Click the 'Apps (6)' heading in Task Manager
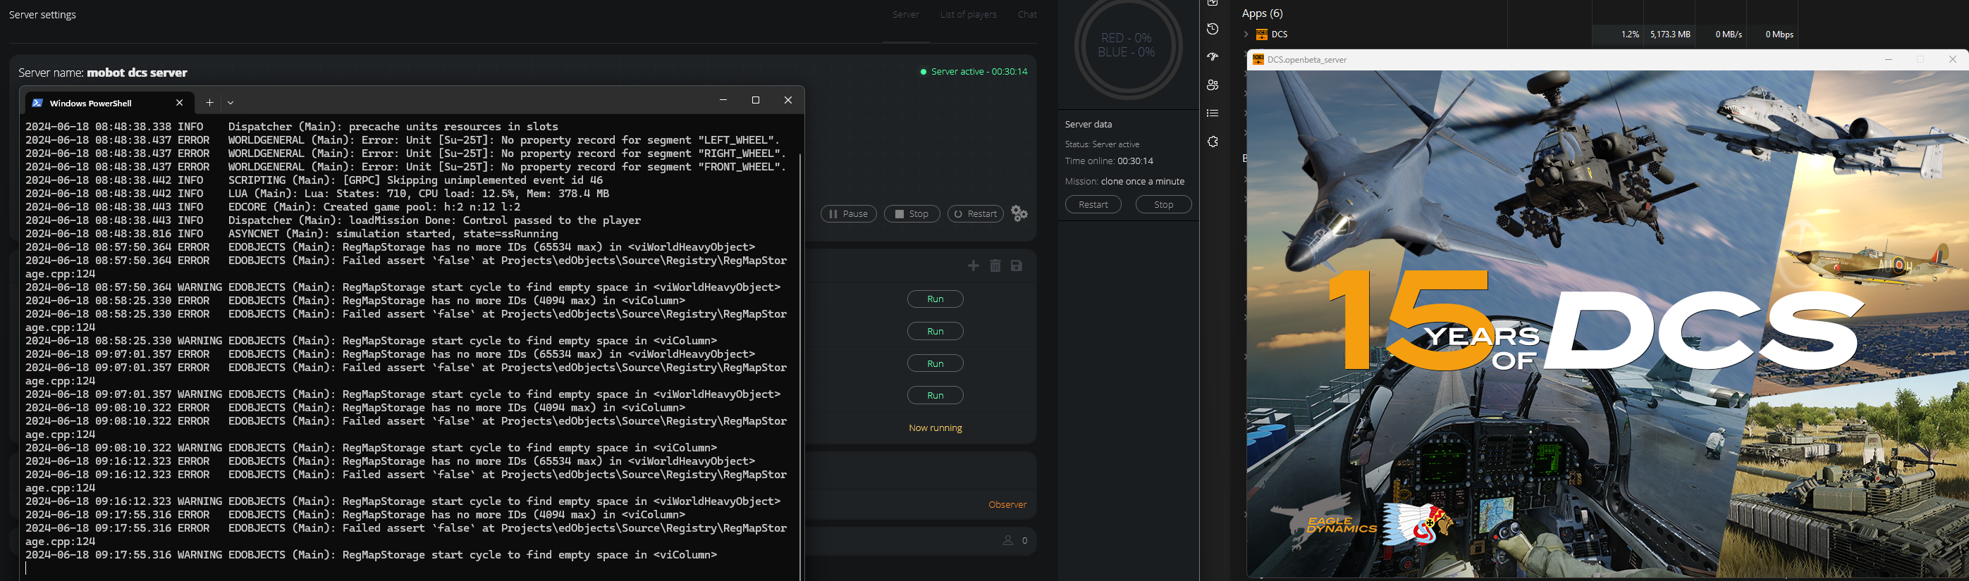The width and height of the screenshot is (1969, 581). point(1262,13)
